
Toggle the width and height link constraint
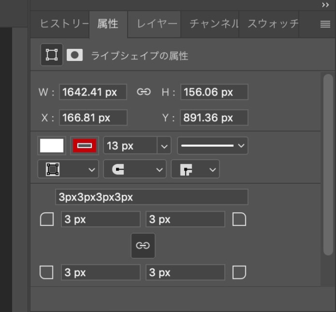(x=143, y=92)
